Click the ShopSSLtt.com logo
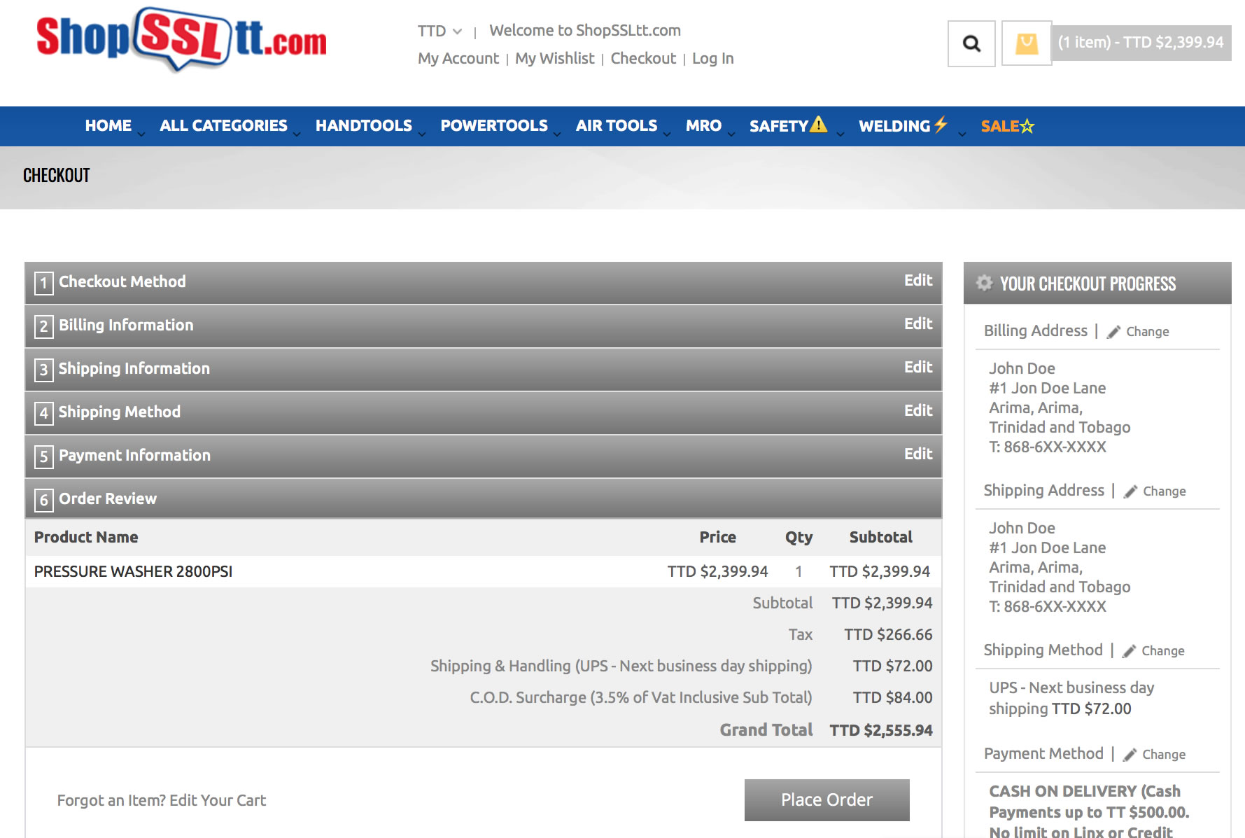Screen dimensions: 1245x838 (x=181, y=39)
